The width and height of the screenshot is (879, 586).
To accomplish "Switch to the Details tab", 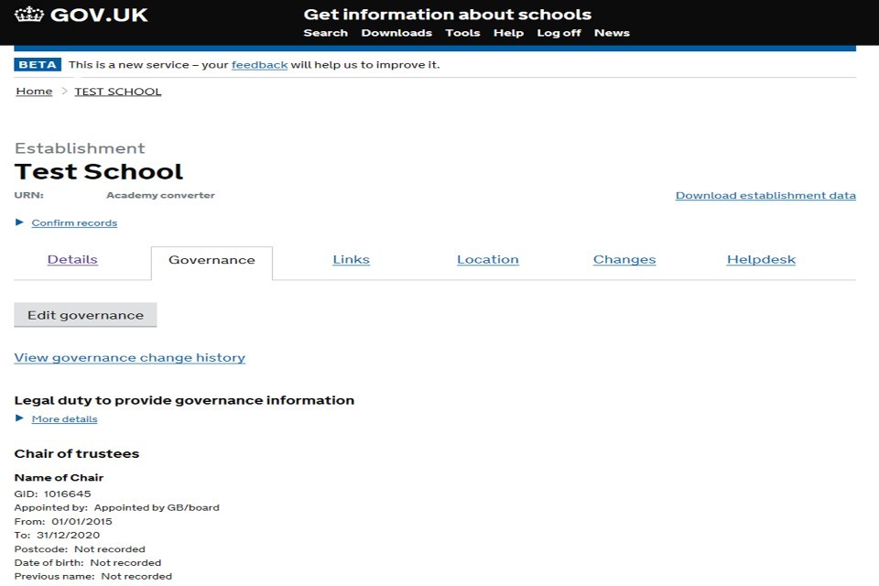I will point(72,260).
